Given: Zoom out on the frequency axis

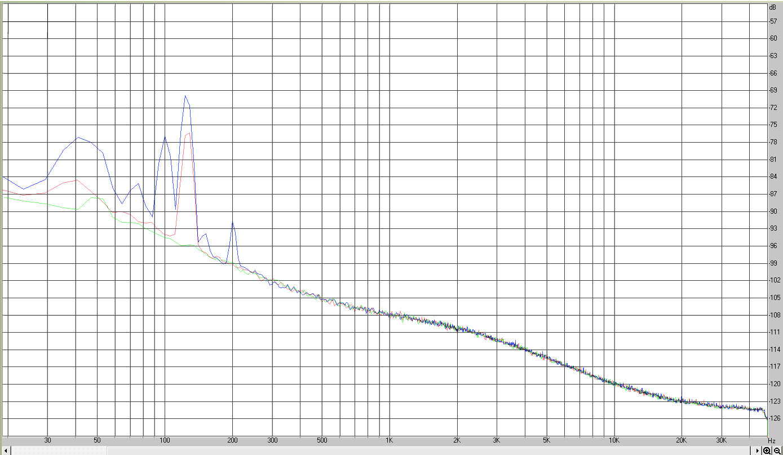Looking at the screenshot, I should 777,451.
